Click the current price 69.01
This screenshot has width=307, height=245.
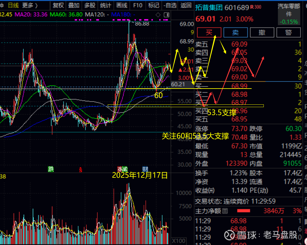206,19
